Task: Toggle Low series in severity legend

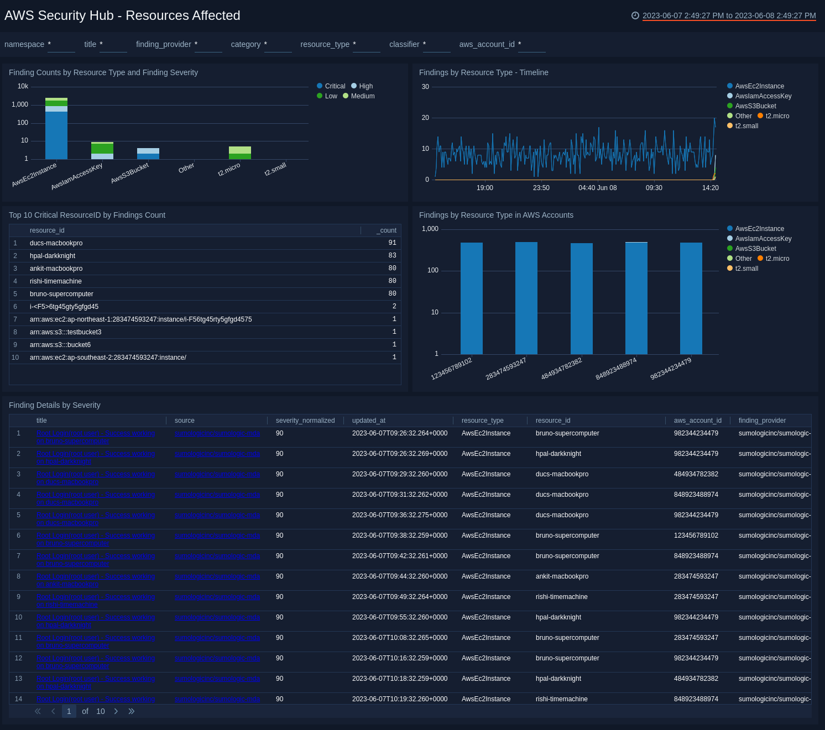Action: [x=327, y=96]
